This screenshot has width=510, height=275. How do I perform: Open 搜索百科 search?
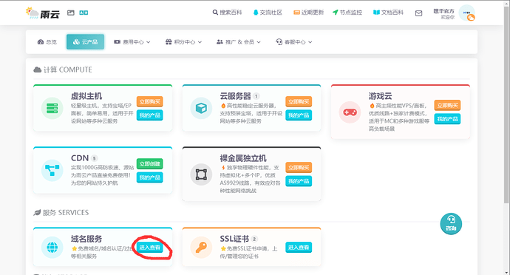[x=227, y=13]
